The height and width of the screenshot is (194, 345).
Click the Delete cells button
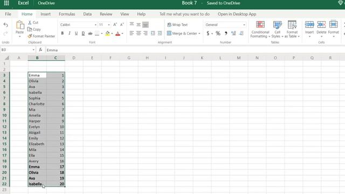[321, 29]
